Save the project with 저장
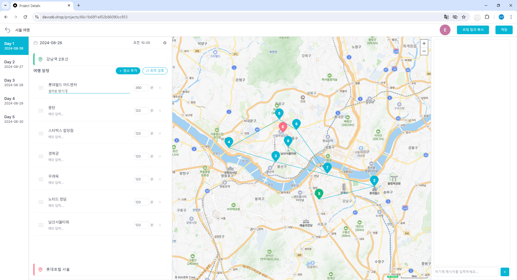Image resolution: width=517 pixels, height=280 pixels. click(504, 30)
